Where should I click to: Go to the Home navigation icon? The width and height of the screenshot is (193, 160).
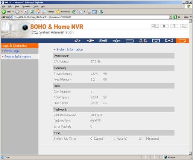click(x=77, y=41)
